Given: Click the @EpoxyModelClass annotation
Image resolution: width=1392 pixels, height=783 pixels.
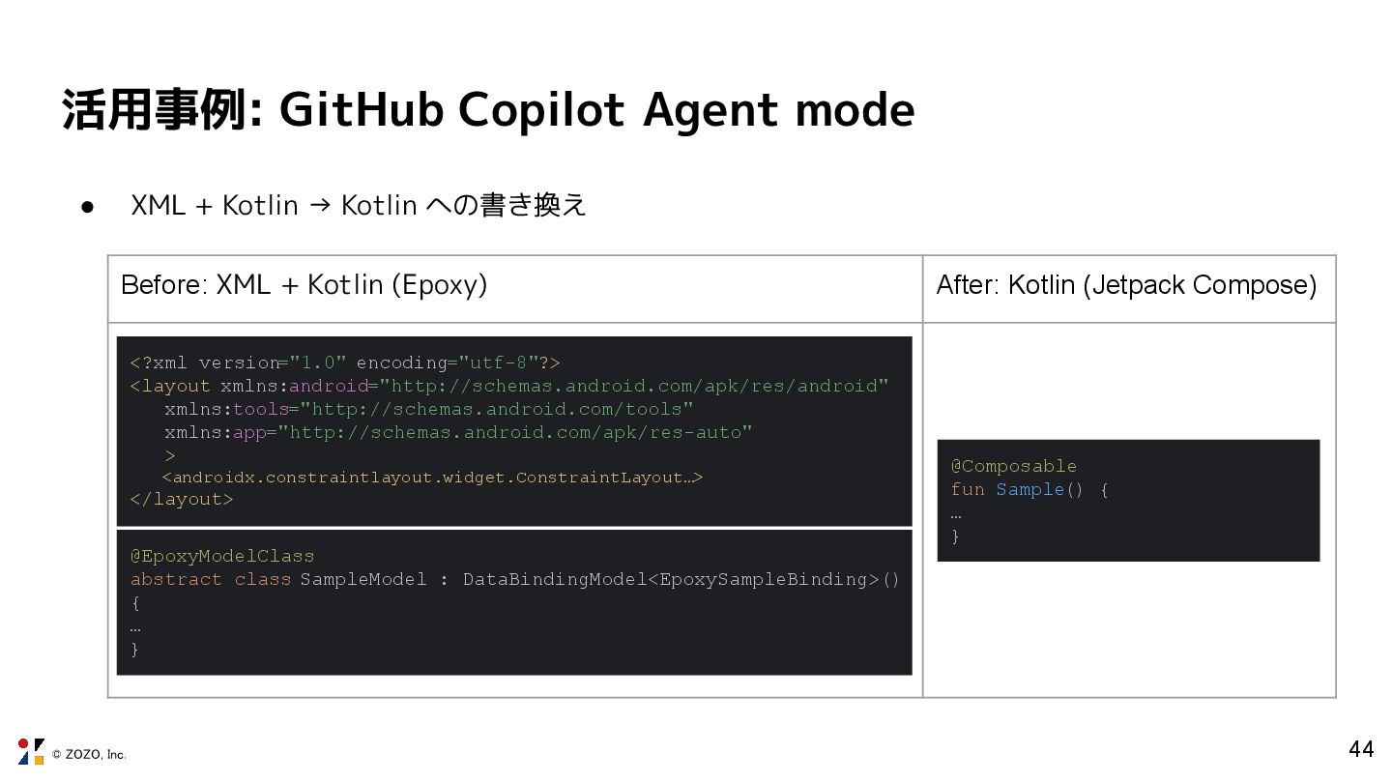Looking at the screenshot, I should tap(222, 556).
